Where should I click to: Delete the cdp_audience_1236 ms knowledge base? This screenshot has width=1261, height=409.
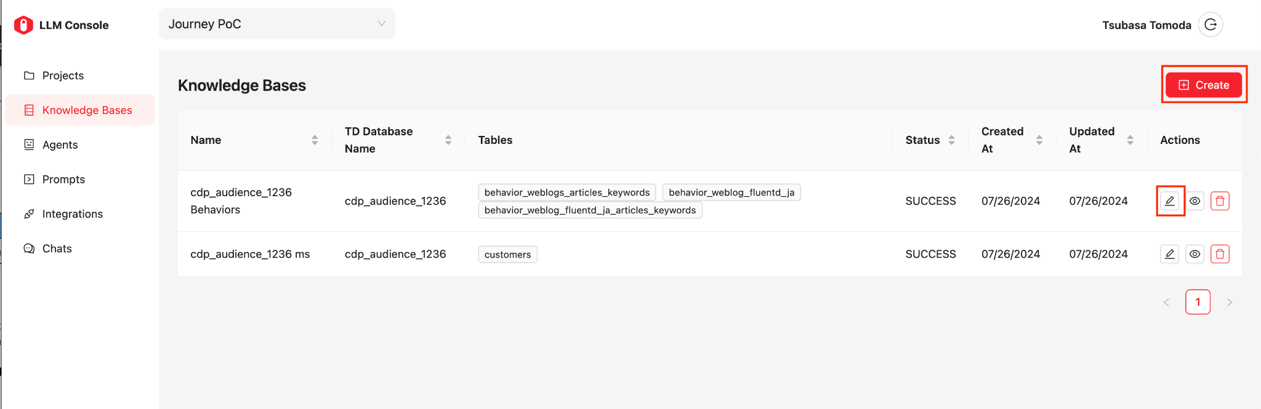click(x=1220, y=254)
